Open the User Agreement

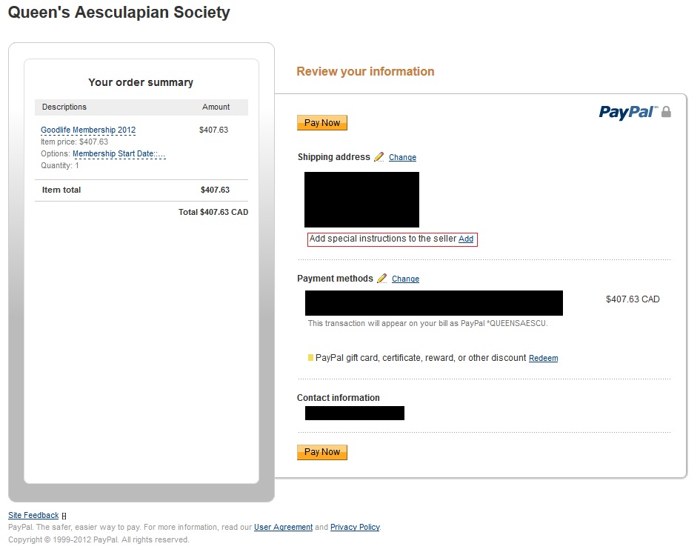tap(283, 528)
